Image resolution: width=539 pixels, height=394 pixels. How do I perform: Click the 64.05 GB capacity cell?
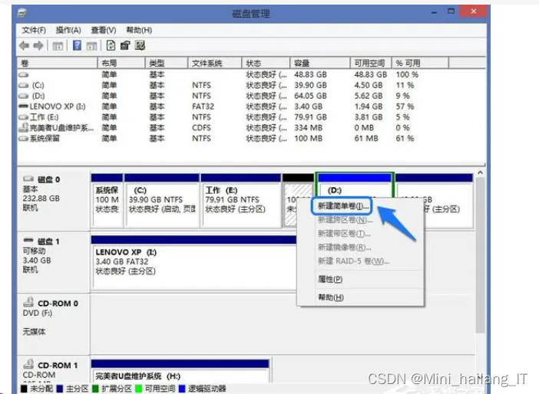pos(310,96)
